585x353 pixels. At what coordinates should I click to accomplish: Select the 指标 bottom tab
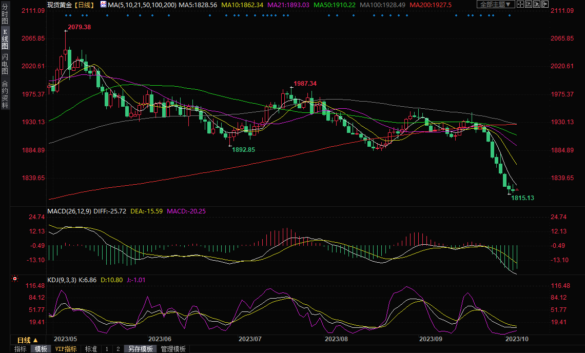21,349
